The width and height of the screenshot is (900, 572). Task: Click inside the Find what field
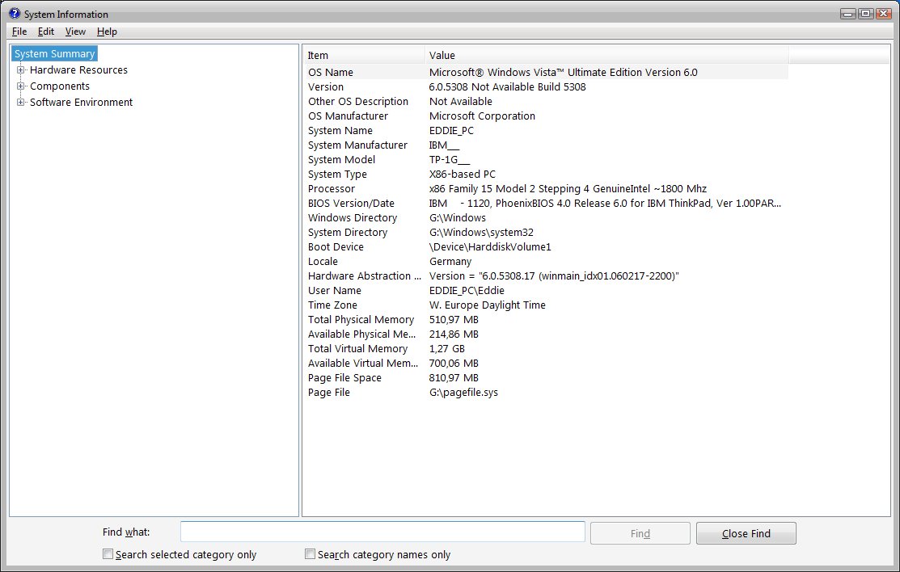(382, 532)
